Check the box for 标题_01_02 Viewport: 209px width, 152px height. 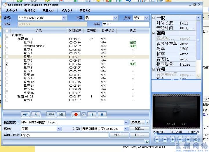point(7,97)
